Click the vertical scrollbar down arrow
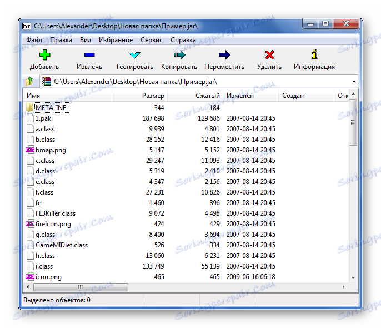Screen dimensions: 381x328 [353, 277]
